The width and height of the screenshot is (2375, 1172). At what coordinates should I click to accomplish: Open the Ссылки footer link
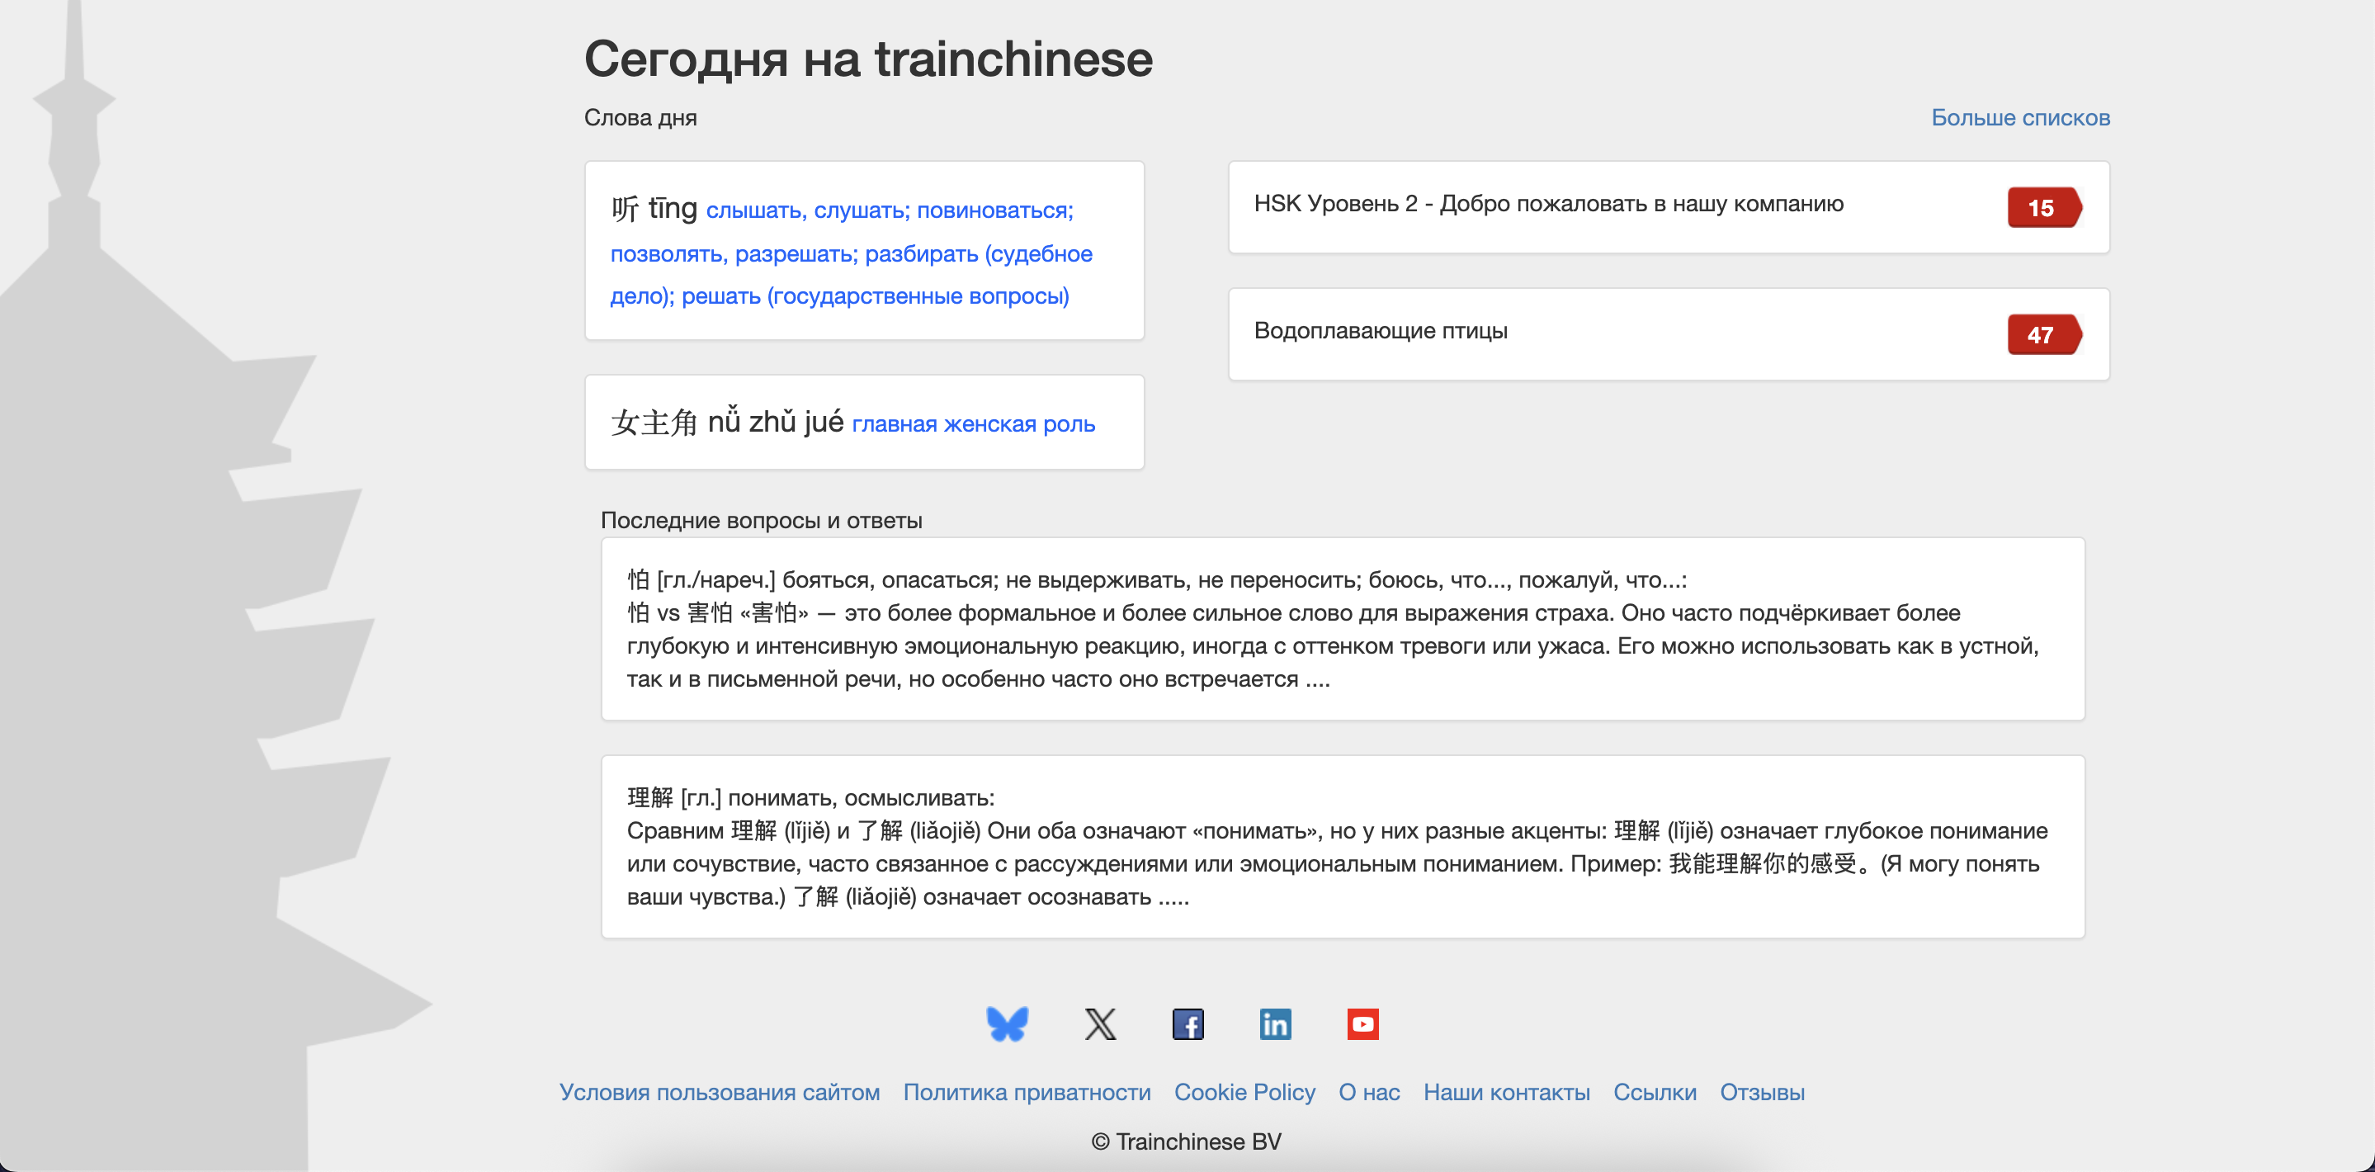tap(1654, 1092)
